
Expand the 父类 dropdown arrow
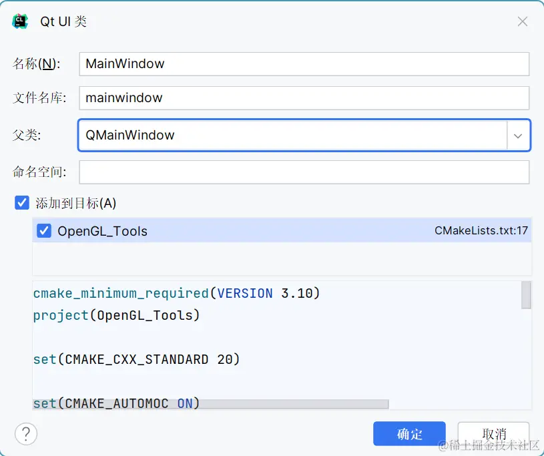[518, 136]
